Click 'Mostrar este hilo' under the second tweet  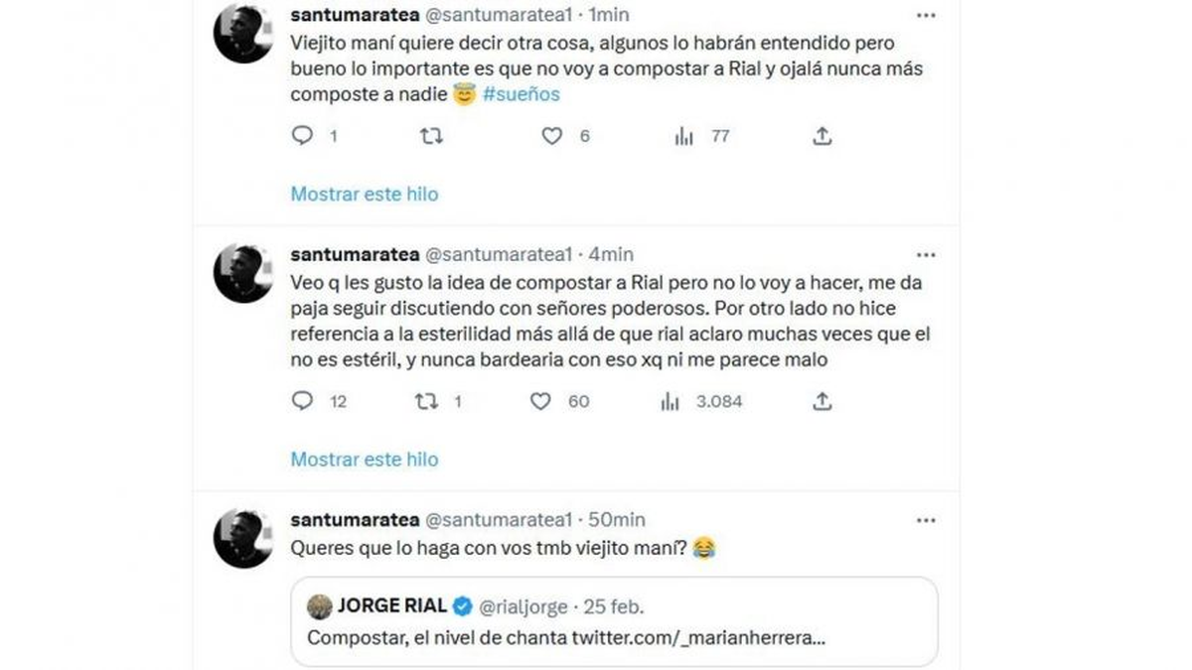[364, 459]
